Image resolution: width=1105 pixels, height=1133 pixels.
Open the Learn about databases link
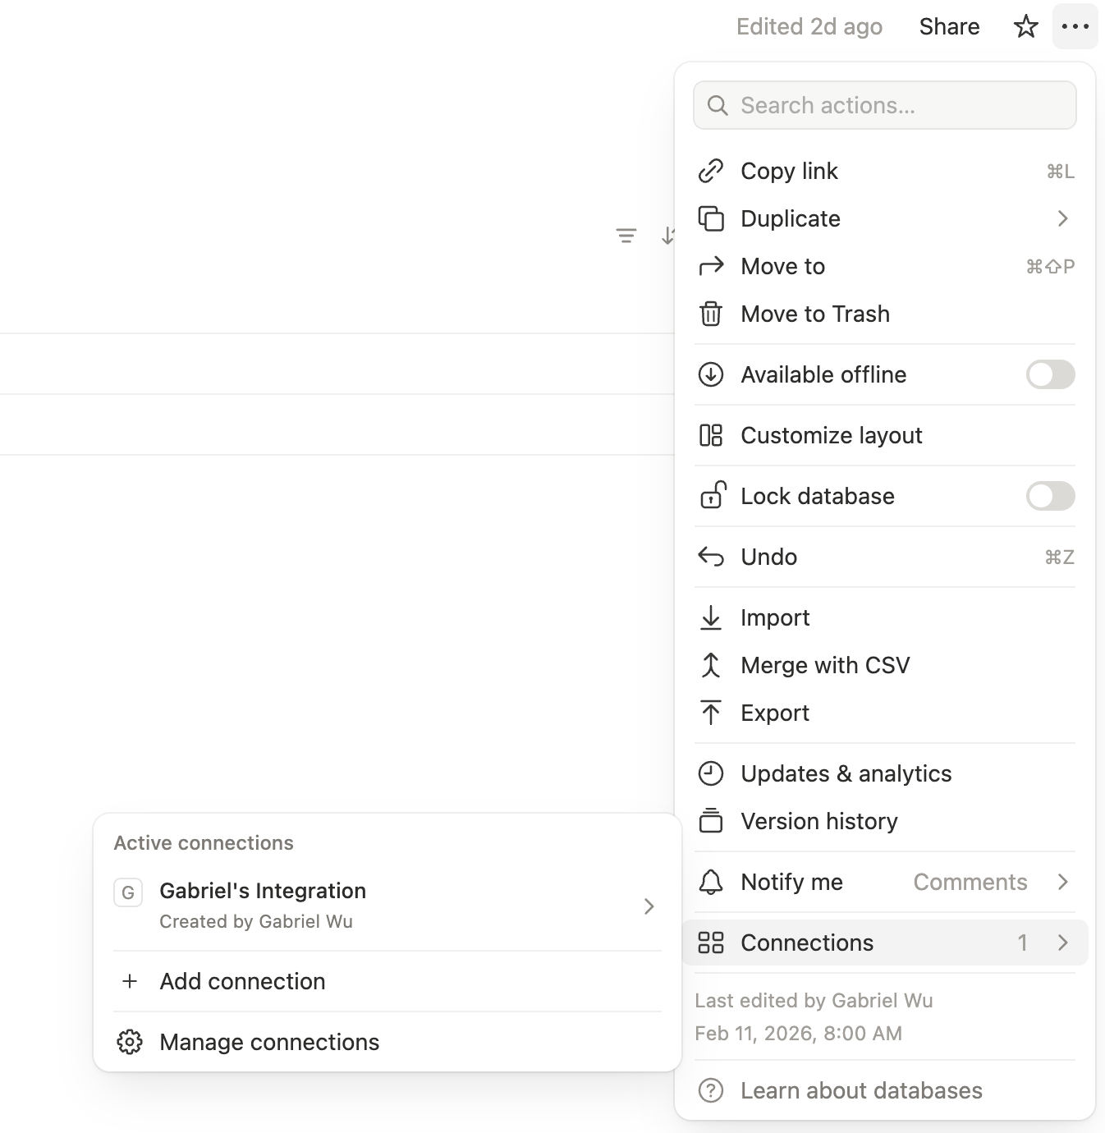coord(860,1090)
